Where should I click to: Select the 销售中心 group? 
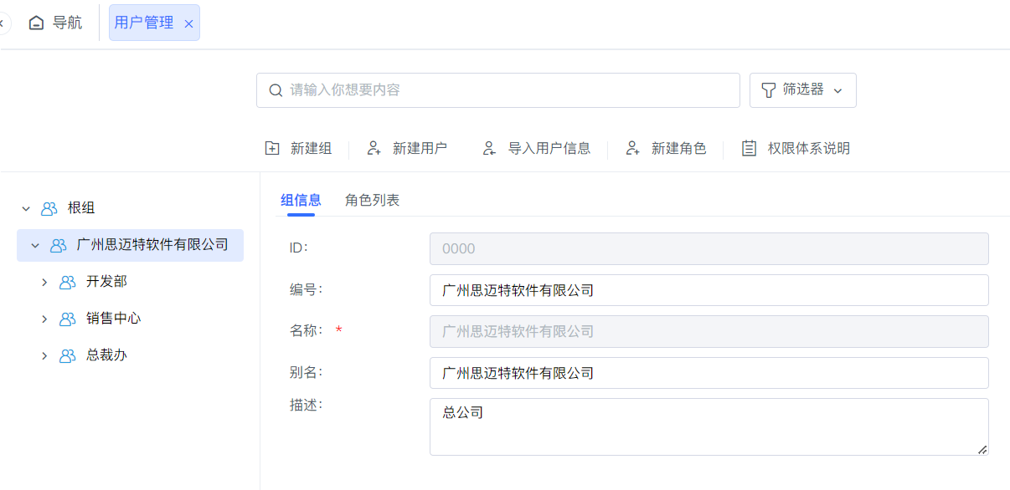113,319
